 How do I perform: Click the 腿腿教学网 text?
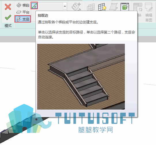coord(96,130)
